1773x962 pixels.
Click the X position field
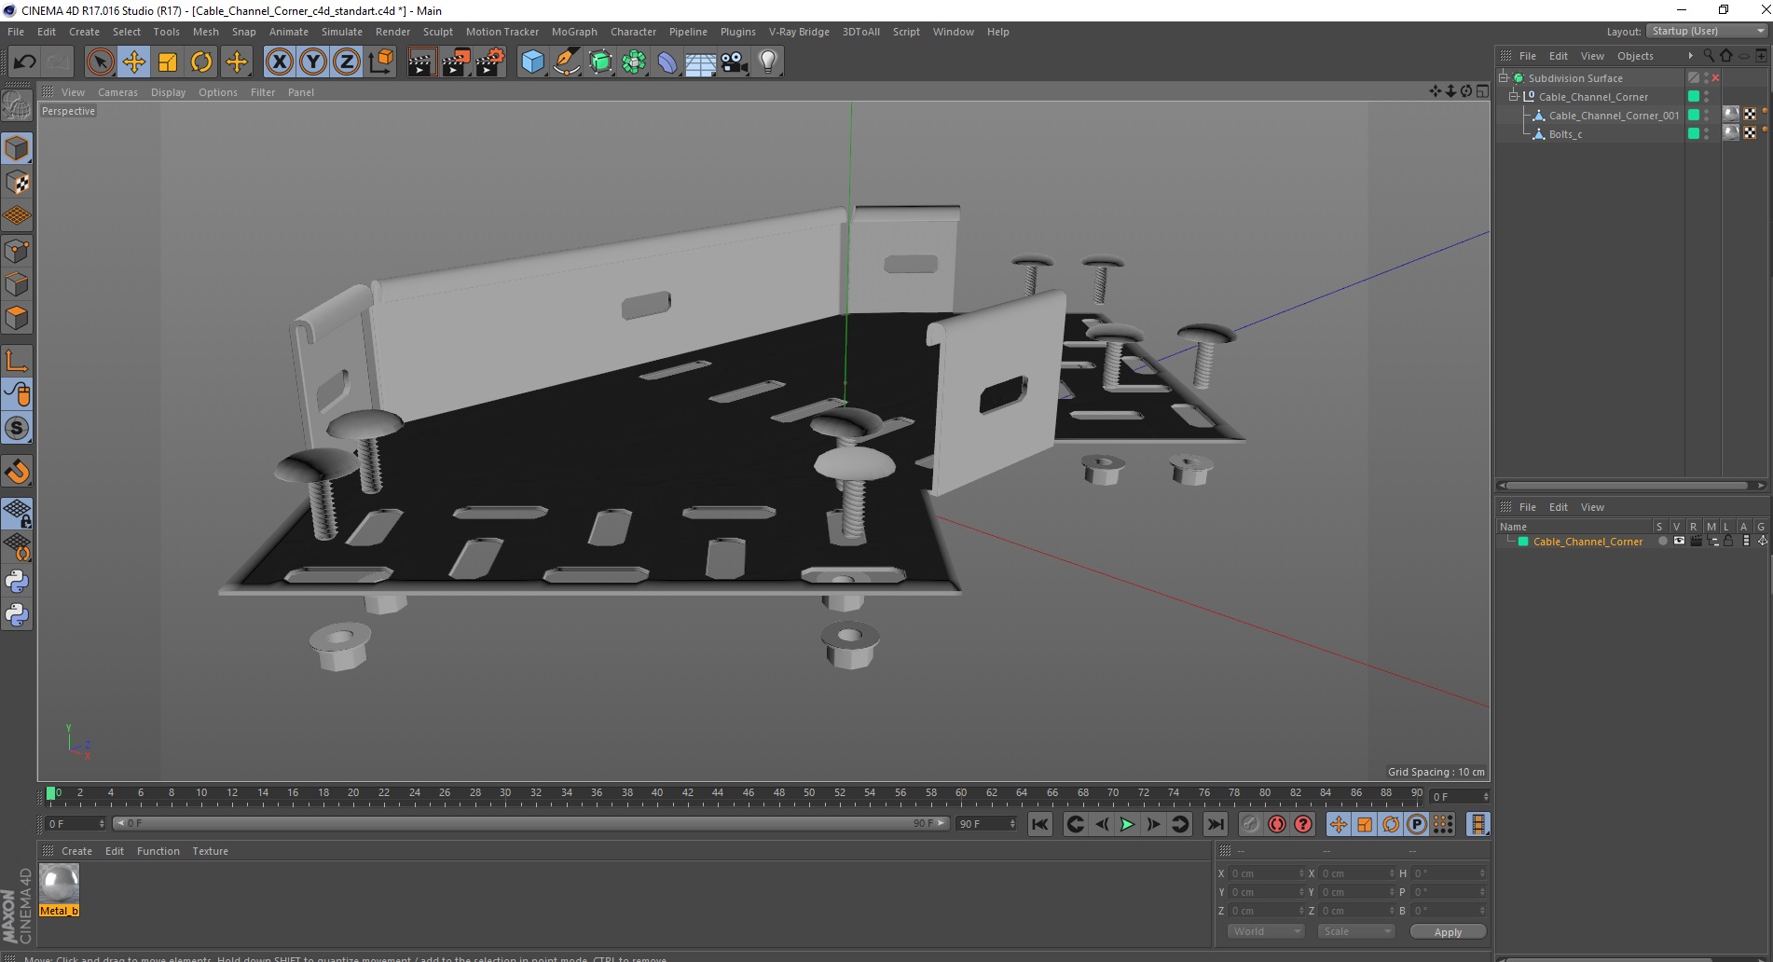tap(1265, 873)
